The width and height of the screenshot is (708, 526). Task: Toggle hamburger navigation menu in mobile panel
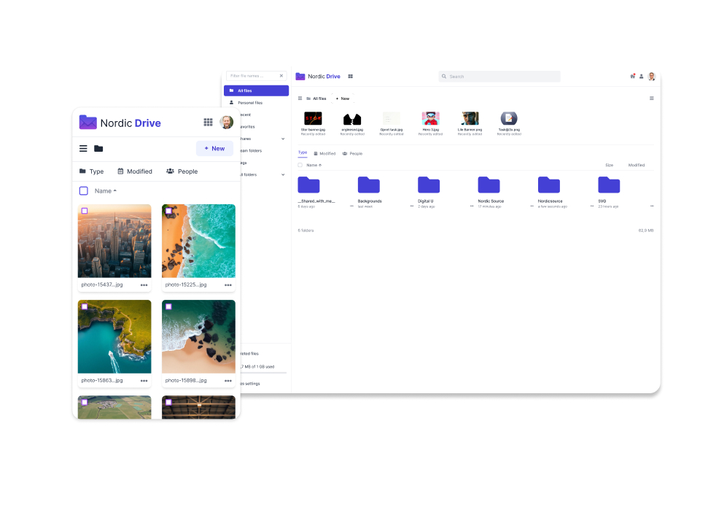(x=83, y=149)
